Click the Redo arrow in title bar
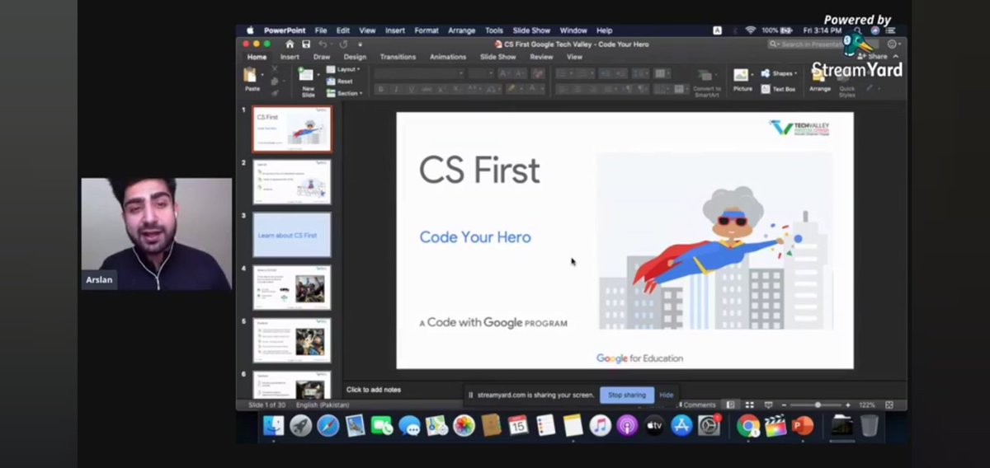The image size is (990, 468). tap(343, 44)
